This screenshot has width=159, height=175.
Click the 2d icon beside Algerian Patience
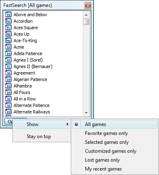(8, 79)
